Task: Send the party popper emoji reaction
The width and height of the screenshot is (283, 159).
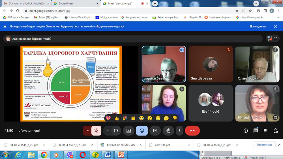Action: [x=125, y=118]
